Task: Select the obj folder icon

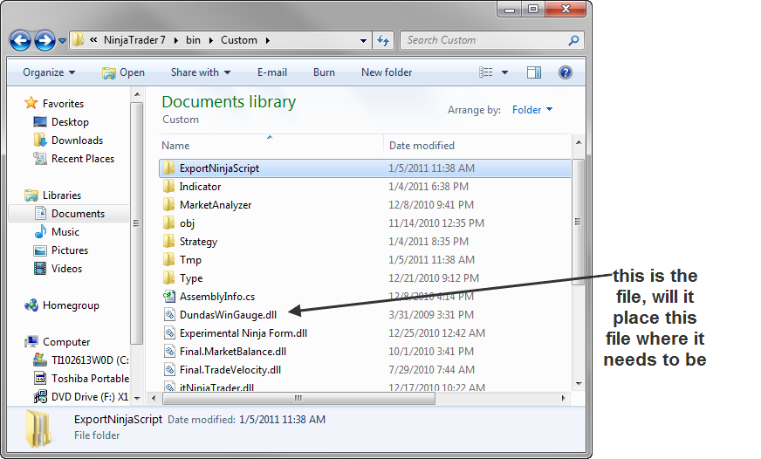Action: (168, 223)
